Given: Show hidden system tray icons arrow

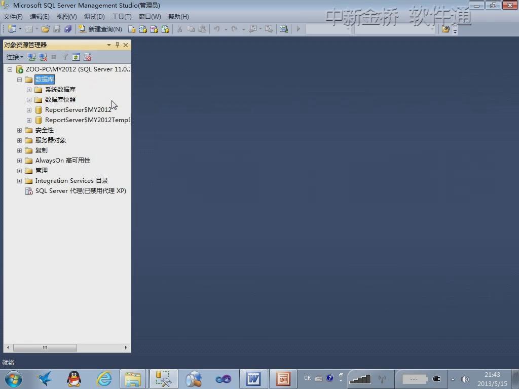Looking at the screenshot, I should click(453, 379).
